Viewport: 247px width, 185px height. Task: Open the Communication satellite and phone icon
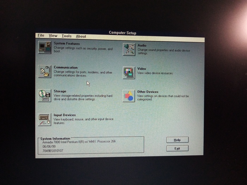click(x=45, y=72)
